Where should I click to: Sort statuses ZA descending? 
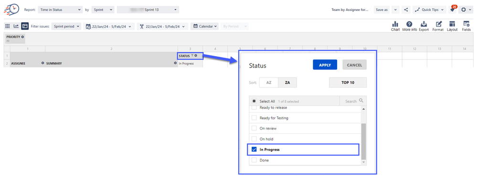tap(287, 82)
